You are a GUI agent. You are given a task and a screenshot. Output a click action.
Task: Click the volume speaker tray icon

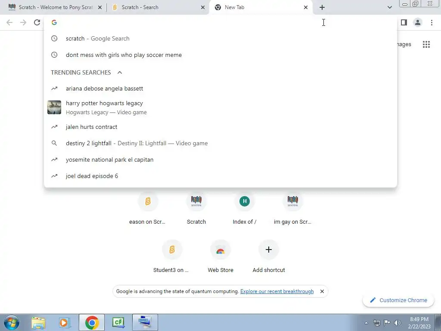click(x=397, y=323)
